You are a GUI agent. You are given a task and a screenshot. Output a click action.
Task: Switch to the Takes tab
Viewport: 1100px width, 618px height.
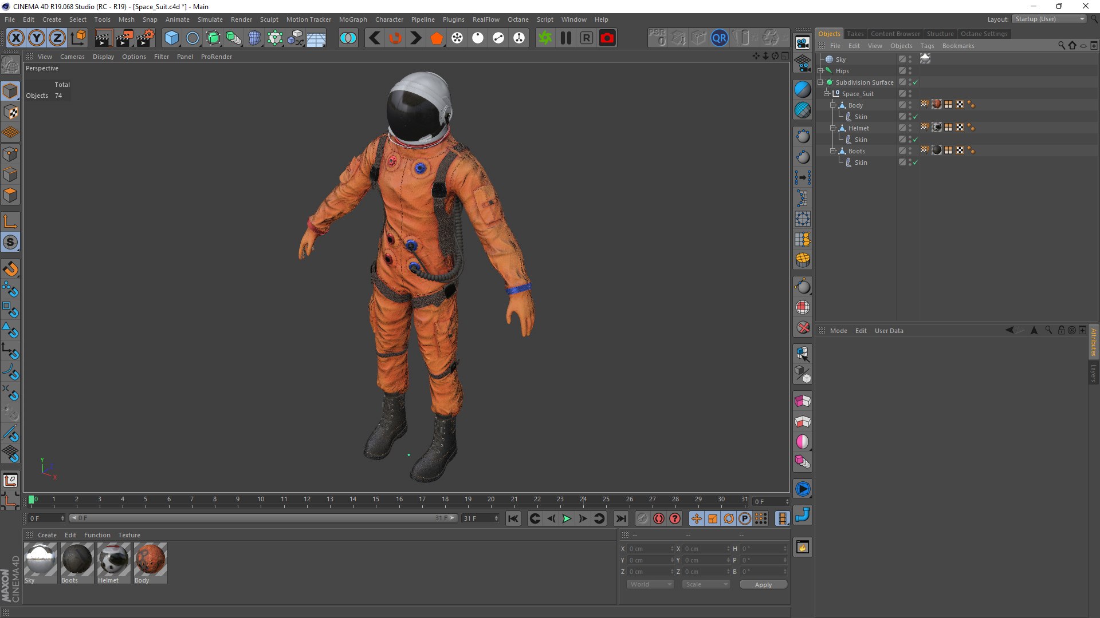(x=855, y=34)
